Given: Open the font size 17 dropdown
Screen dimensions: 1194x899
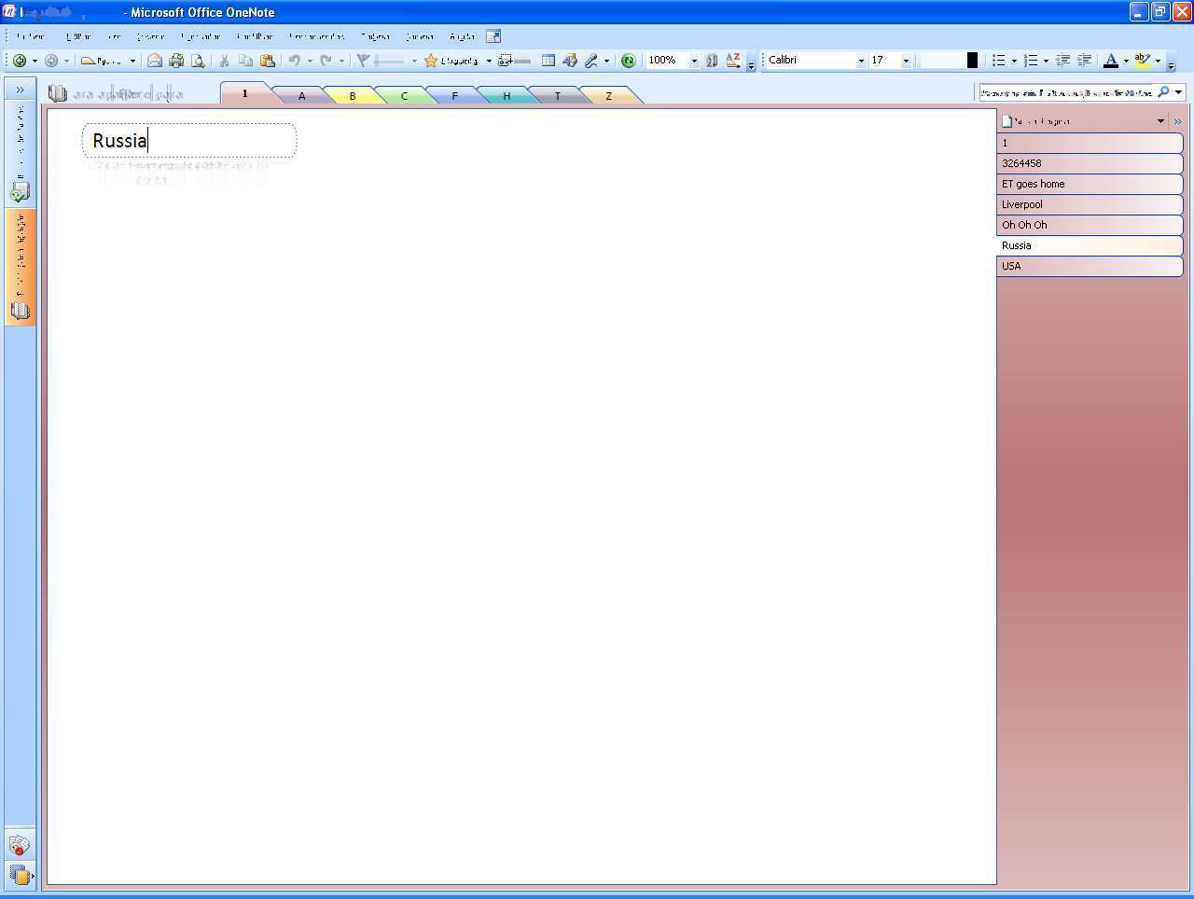Looking at the screenshot, I should pos(906,61).
